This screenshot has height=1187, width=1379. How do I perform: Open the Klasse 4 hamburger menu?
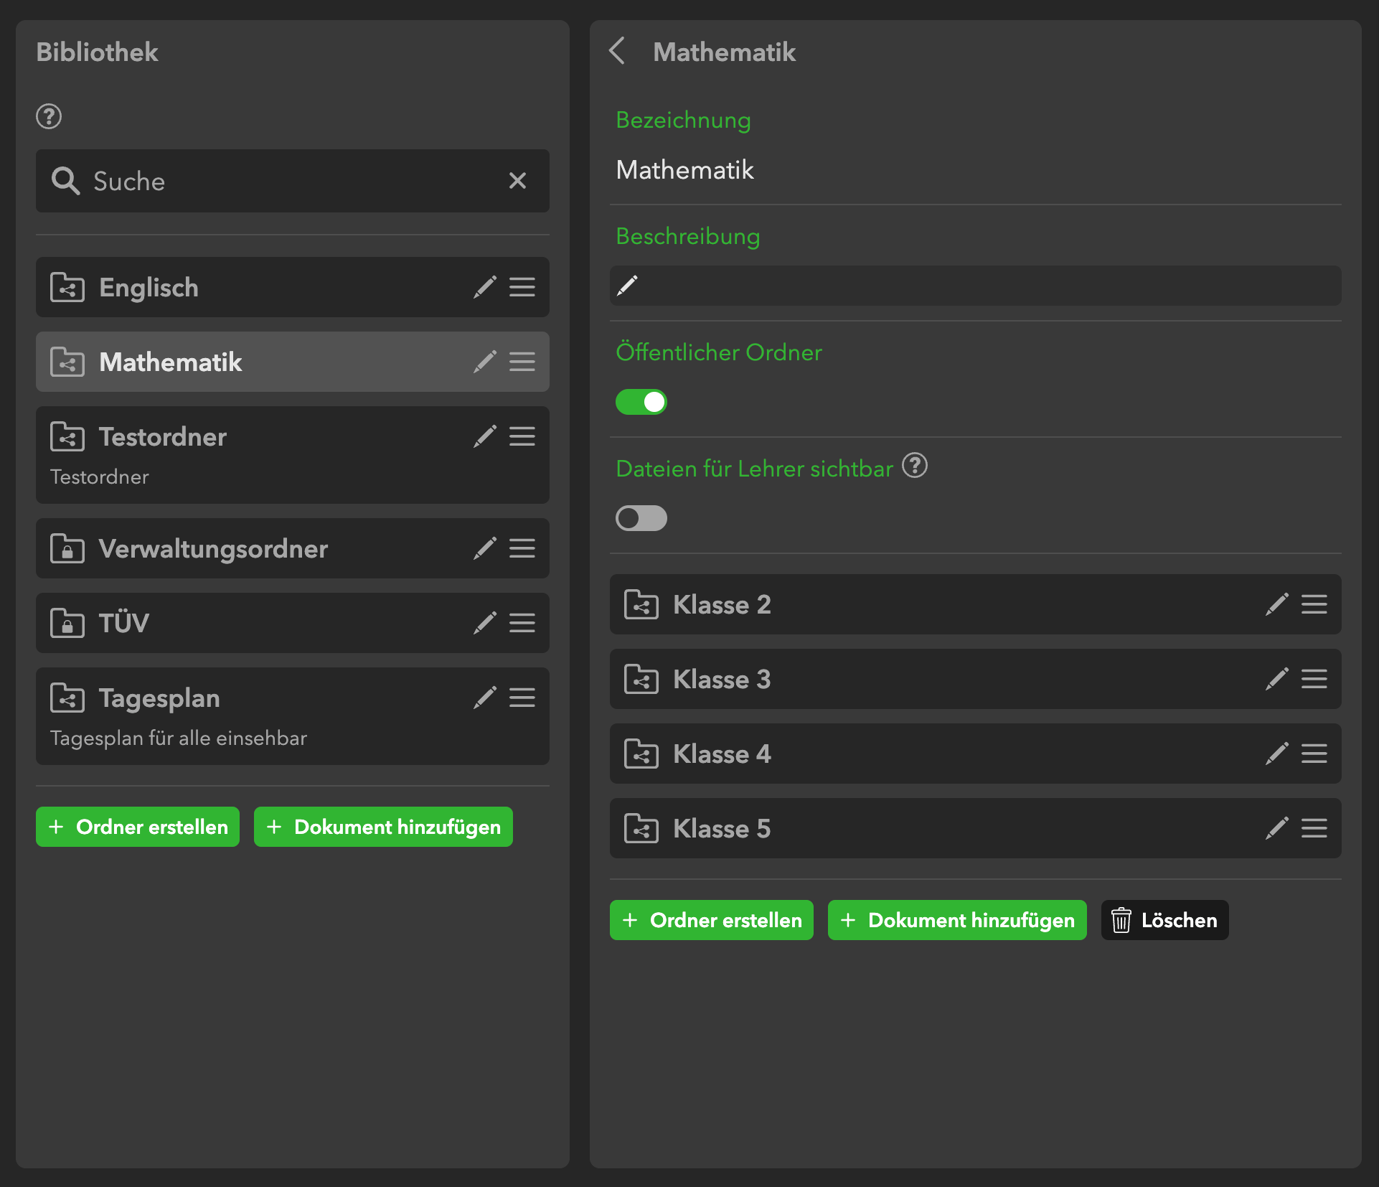1314,754
